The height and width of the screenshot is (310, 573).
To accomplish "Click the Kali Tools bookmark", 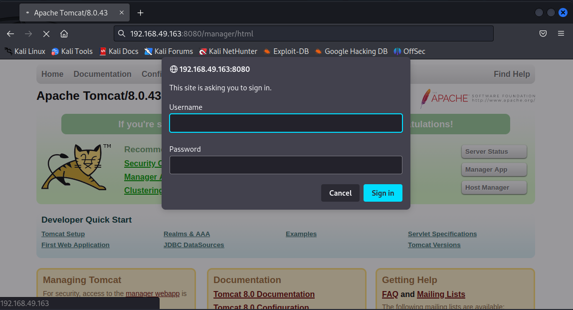I will [x=72, y=51].
